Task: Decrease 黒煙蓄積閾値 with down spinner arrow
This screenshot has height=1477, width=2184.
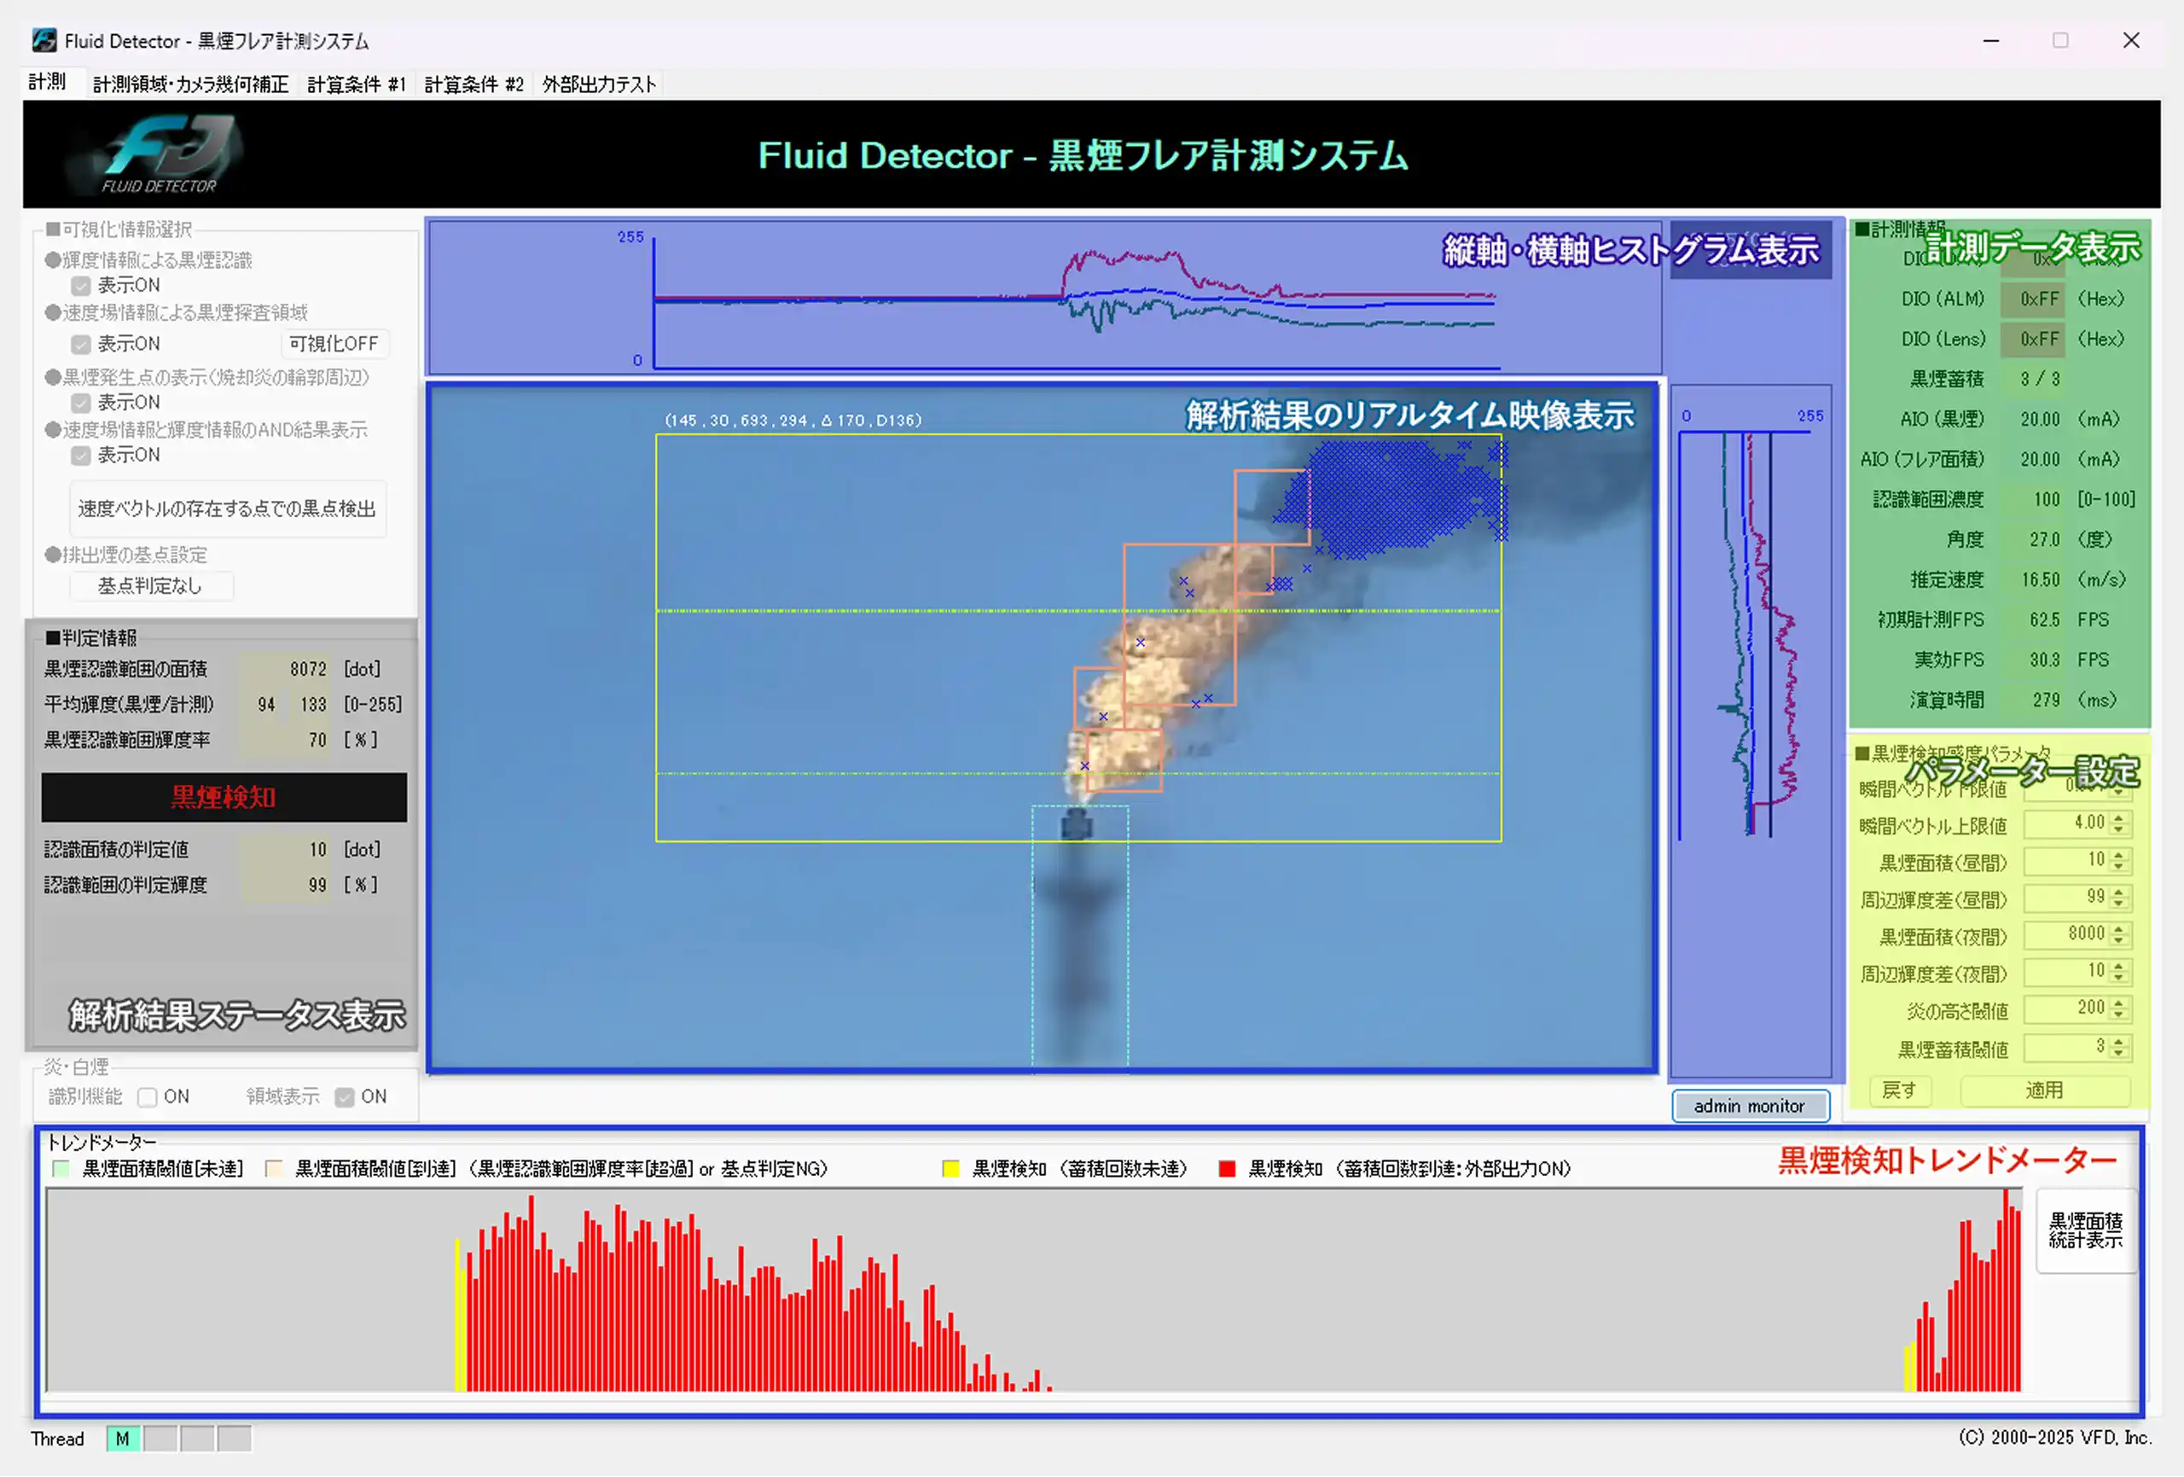Action: (2118, 1054)
